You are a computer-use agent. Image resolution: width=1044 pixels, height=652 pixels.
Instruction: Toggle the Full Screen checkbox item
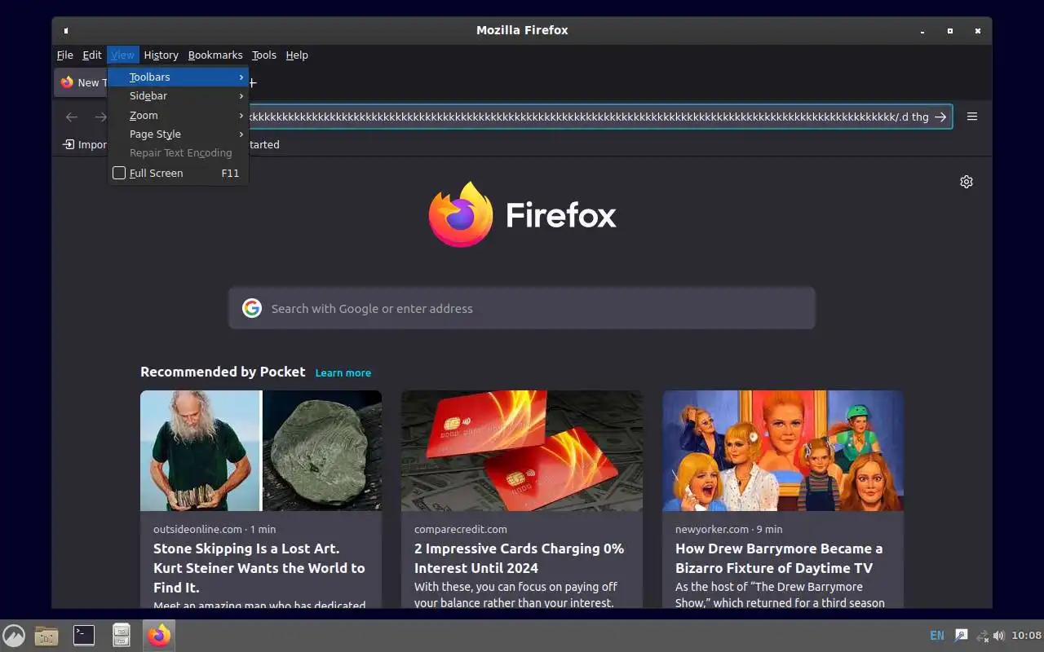coord(178,173)
